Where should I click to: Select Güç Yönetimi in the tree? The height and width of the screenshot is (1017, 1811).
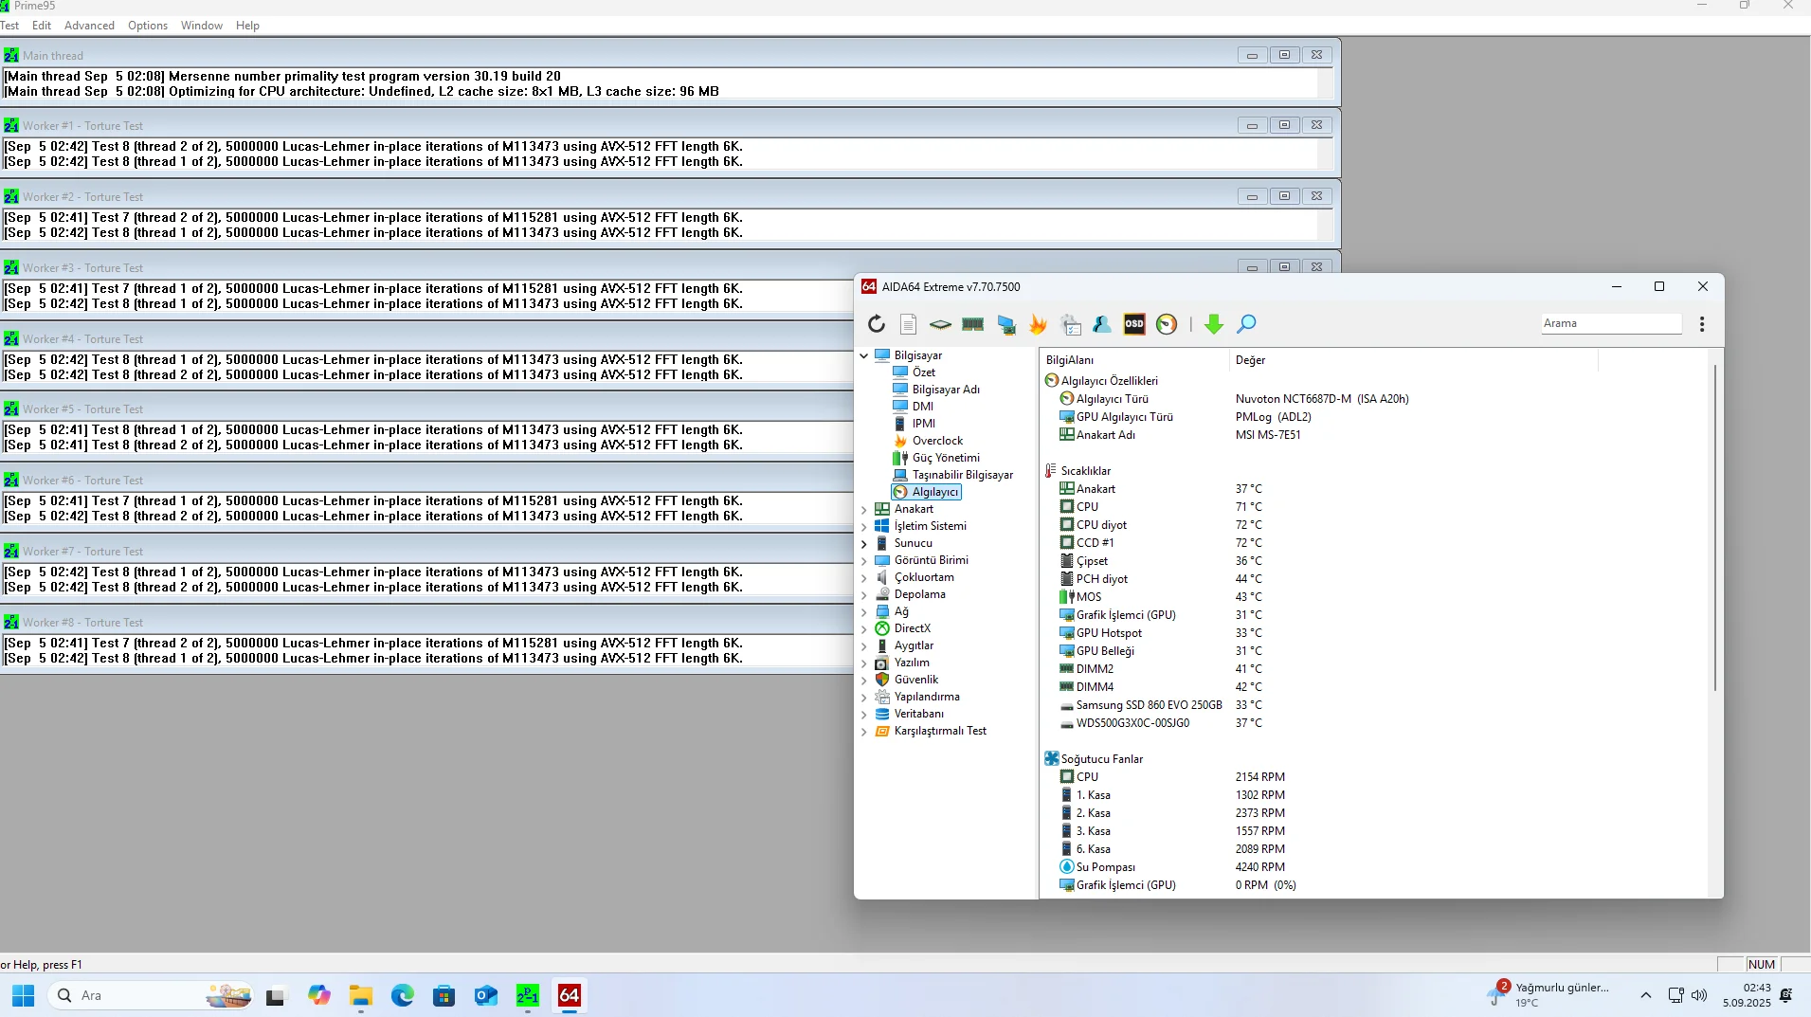click(946, 458)
